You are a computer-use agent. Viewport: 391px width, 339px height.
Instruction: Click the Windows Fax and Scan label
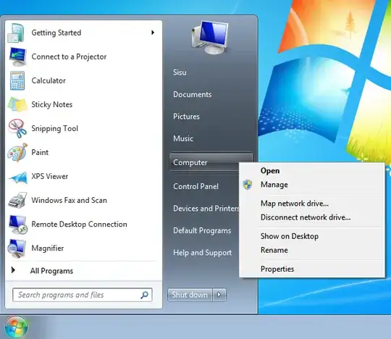[69, 200]
